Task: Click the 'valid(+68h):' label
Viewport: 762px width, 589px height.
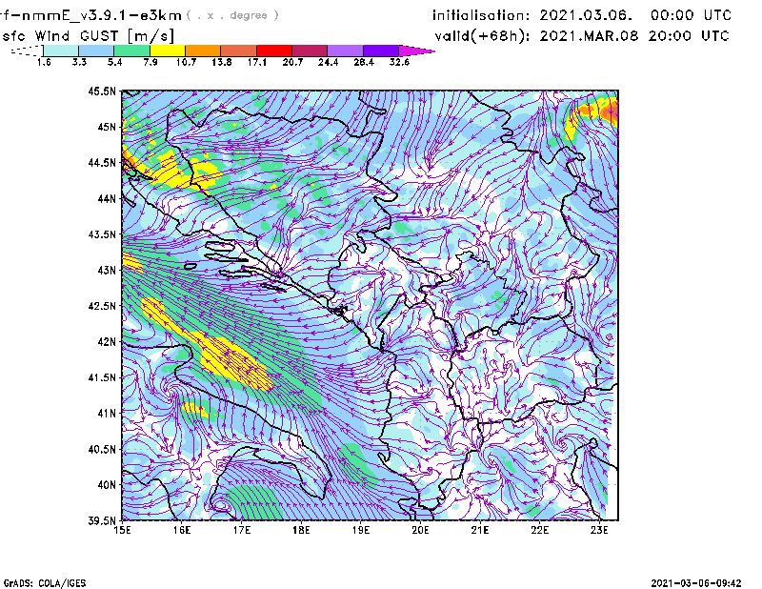Action: point(483,36)
